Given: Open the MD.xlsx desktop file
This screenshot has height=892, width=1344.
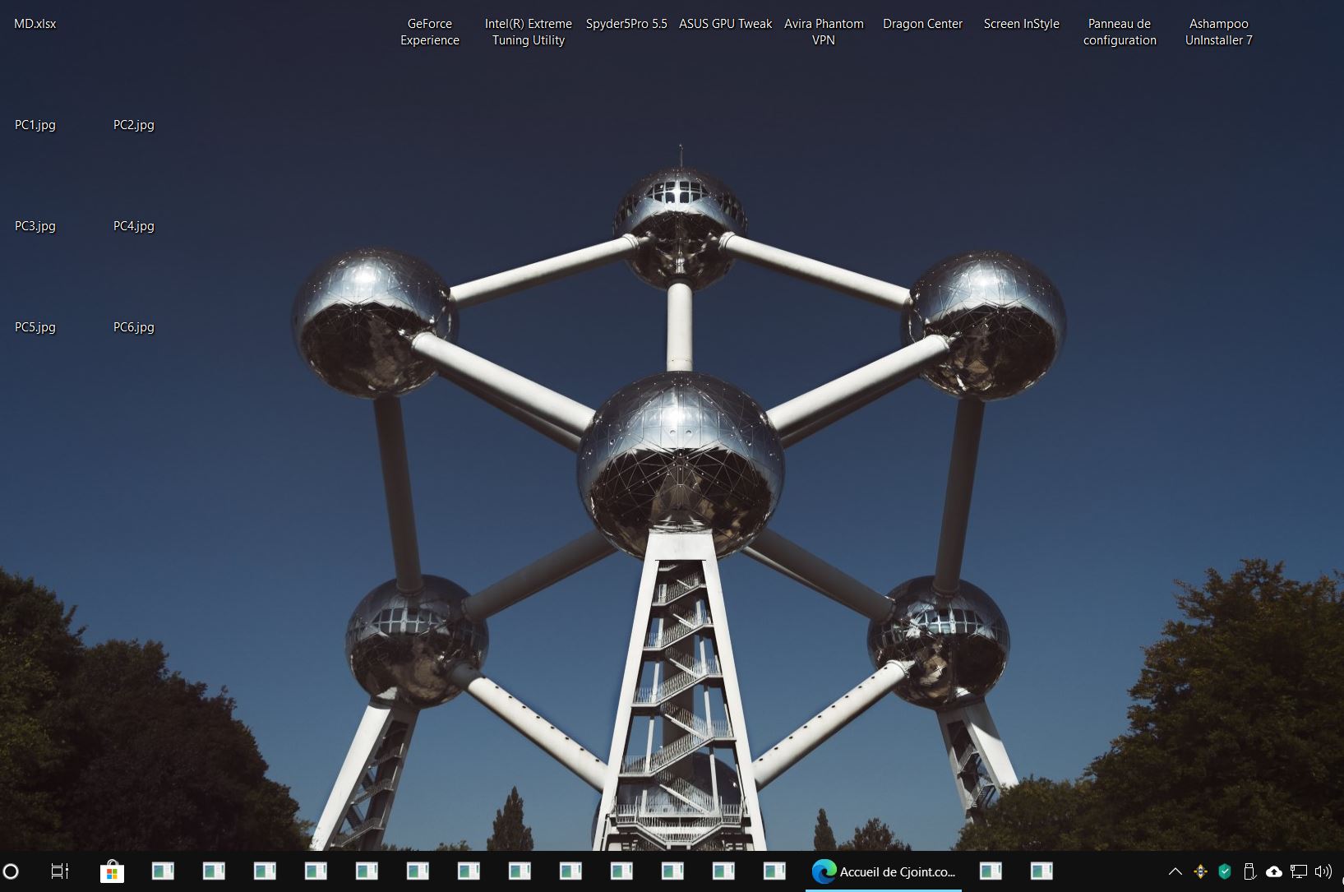Looking at the screenshot, I should pos(35,24).
